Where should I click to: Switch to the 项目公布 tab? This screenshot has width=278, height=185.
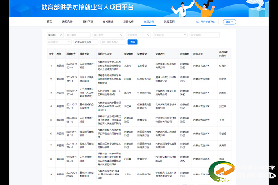point(128,22)
